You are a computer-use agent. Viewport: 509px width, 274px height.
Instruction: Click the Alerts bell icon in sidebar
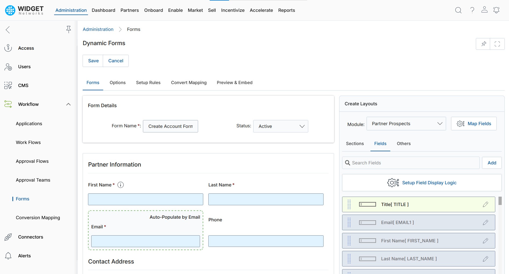8,256
